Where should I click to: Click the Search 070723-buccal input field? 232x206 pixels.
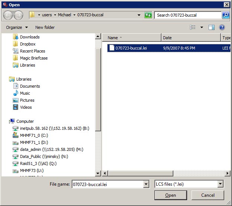click(x=188, y=15)
